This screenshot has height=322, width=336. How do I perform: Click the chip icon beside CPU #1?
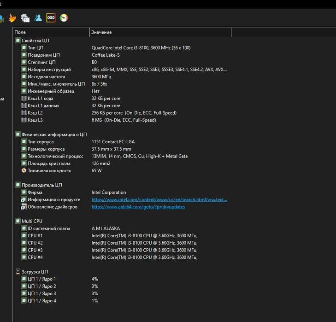click(24, 235)
